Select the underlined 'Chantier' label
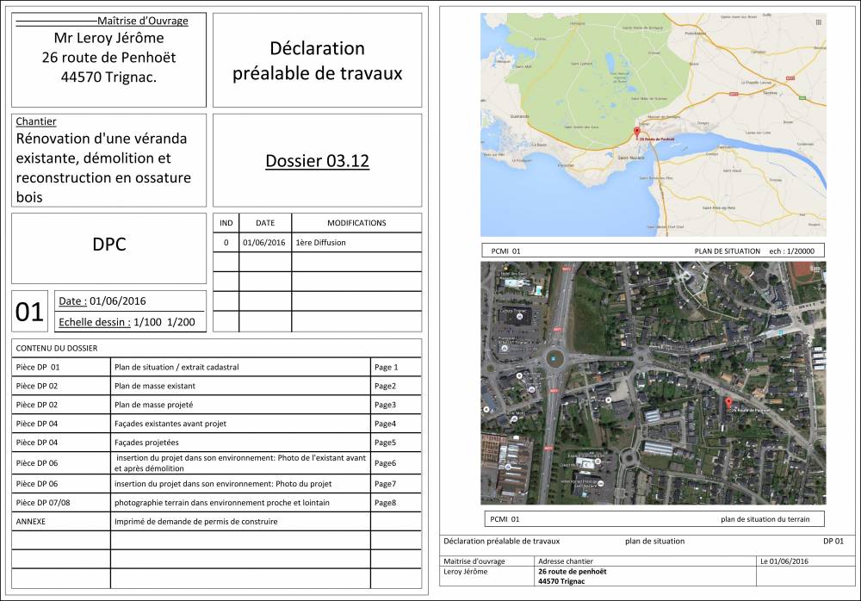 [36, 121]
